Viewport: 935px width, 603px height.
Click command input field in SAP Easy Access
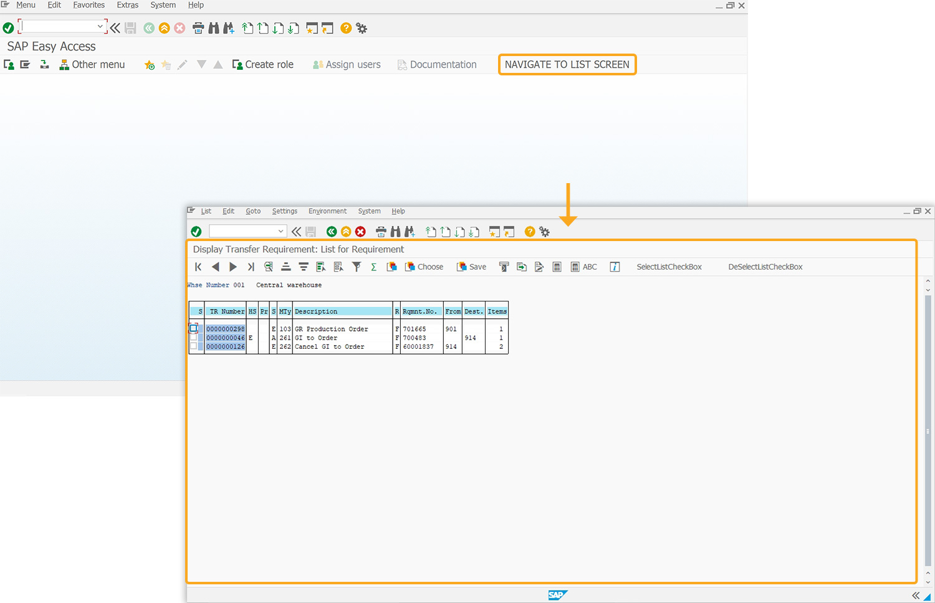coord(59,26)
